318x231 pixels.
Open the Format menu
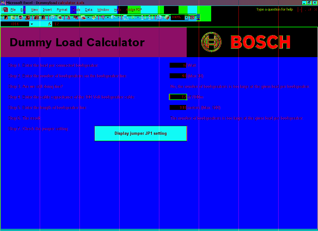pos(62,10)
